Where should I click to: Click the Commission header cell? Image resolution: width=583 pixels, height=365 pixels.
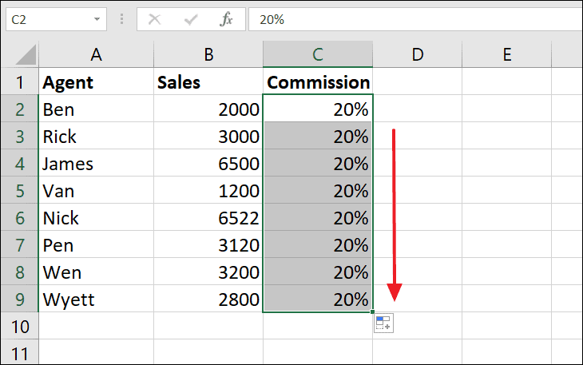tap(318, 82)
